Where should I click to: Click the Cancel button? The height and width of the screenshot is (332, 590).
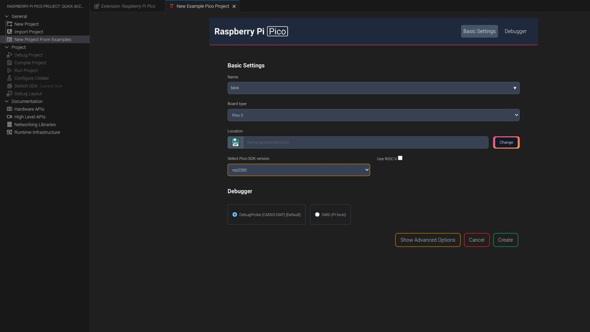point(476,240)
